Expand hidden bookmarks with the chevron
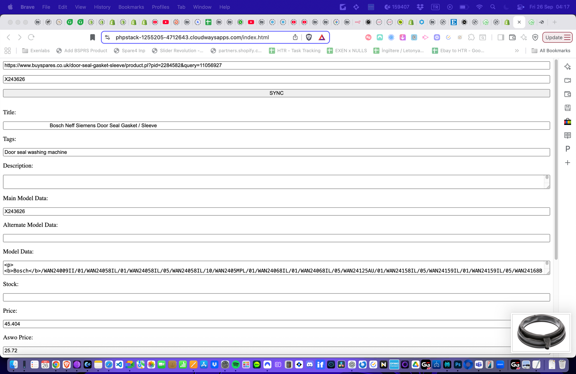Viewport: 576px width, 374px height. pyautogui.click(x=517, y=51)
